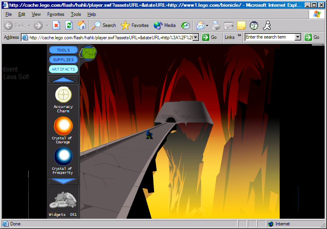Stop page loading with the red X icon
Viewport: 327px width, 229px height.
coord(56,25)
